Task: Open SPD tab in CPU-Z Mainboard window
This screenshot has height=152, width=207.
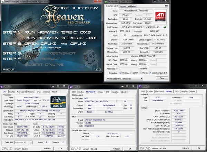Action: [x=107, y=92]
